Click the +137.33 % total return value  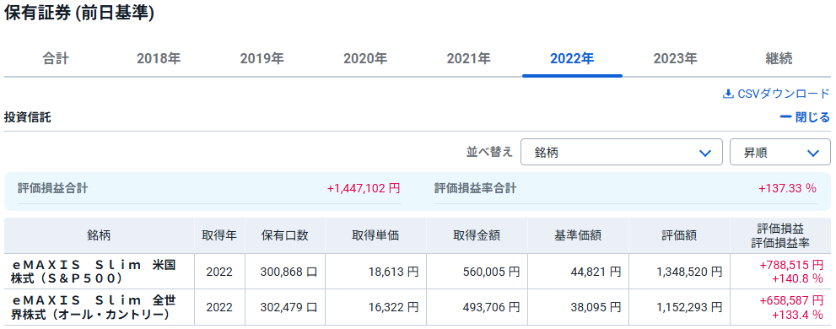(787, 188)
